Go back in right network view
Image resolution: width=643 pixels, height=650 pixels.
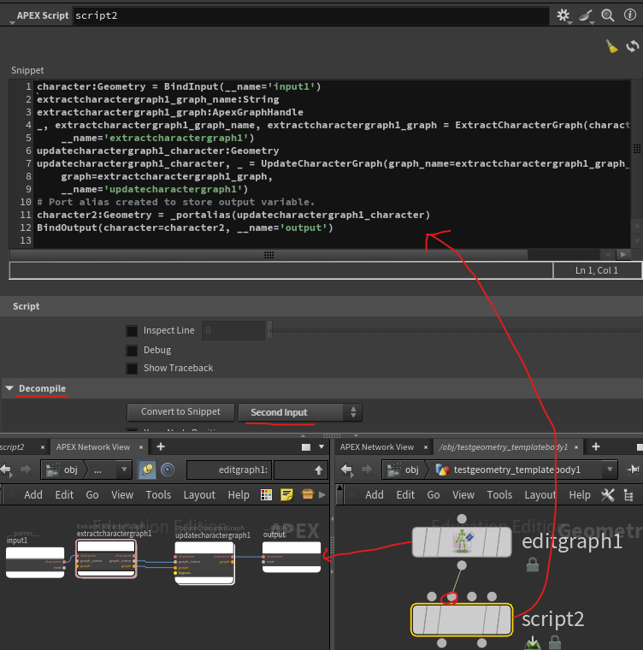346,470
